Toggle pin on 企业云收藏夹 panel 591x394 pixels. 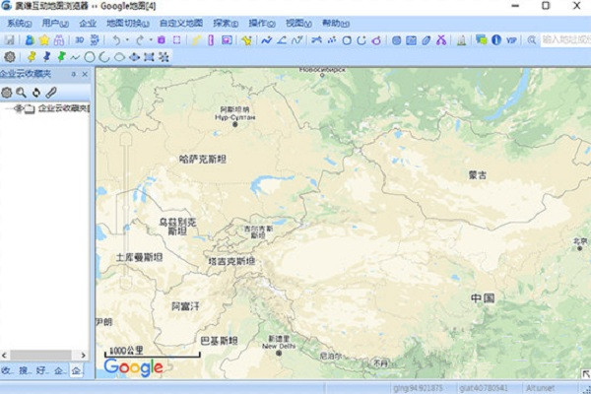click(72, 74)
